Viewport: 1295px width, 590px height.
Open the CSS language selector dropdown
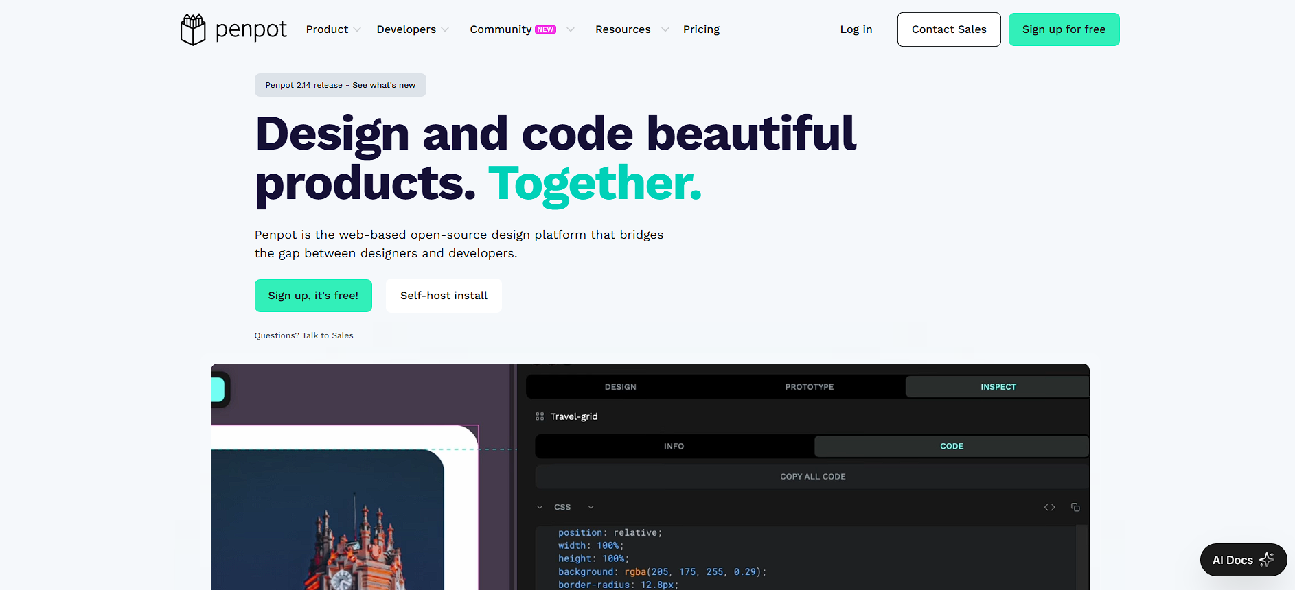(x=591, y=508)
